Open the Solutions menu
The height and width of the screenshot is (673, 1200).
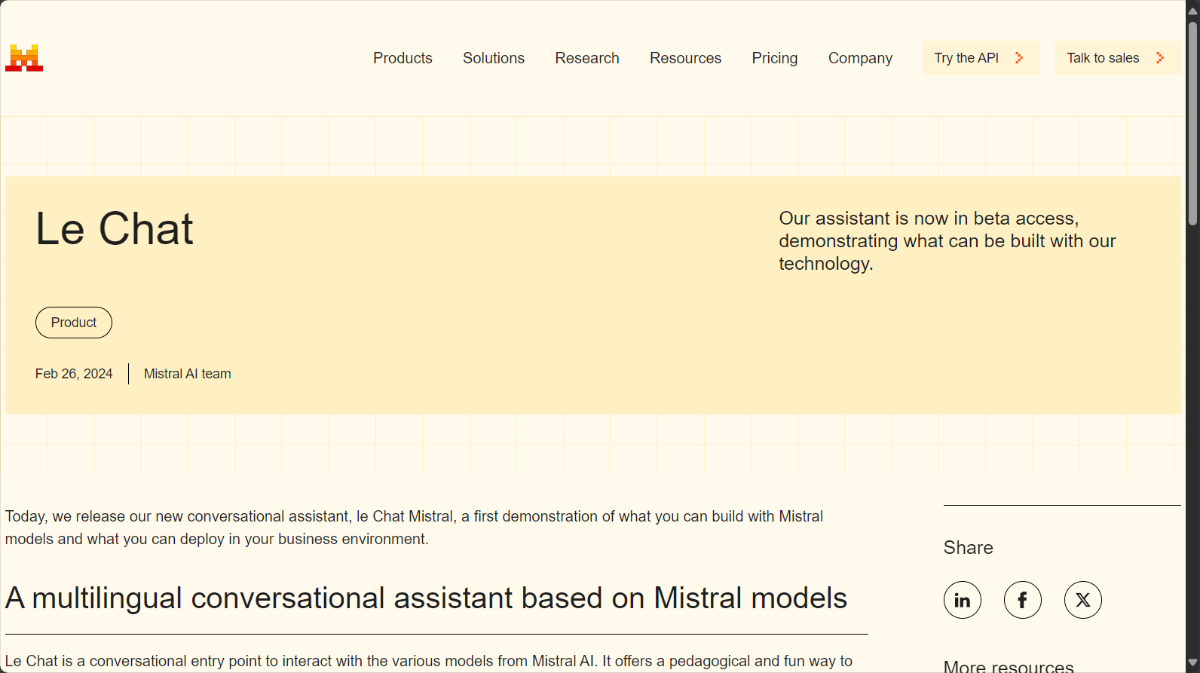pyautogui.click(x=494, y=58)
